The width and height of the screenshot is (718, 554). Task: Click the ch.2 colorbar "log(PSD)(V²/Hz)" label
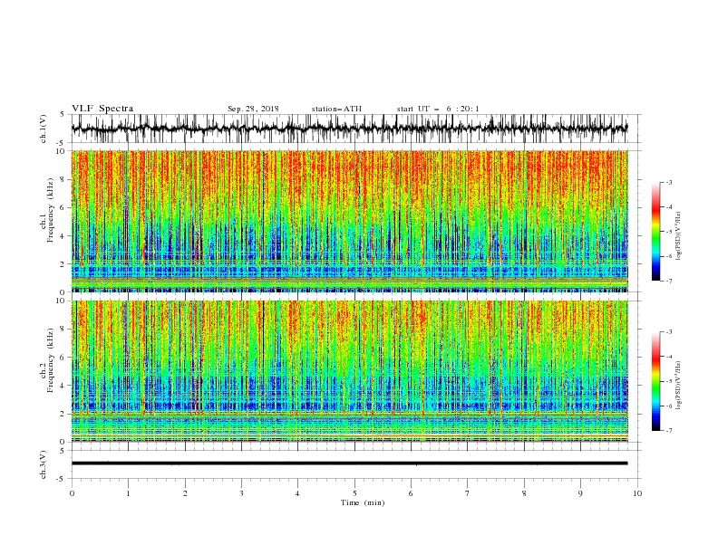tap(678, 386)
